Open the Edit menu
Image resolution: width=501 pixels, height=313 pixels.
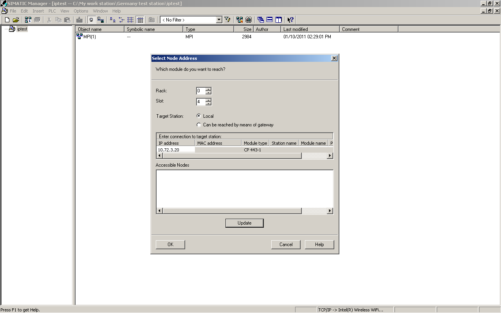pos(24,11)
